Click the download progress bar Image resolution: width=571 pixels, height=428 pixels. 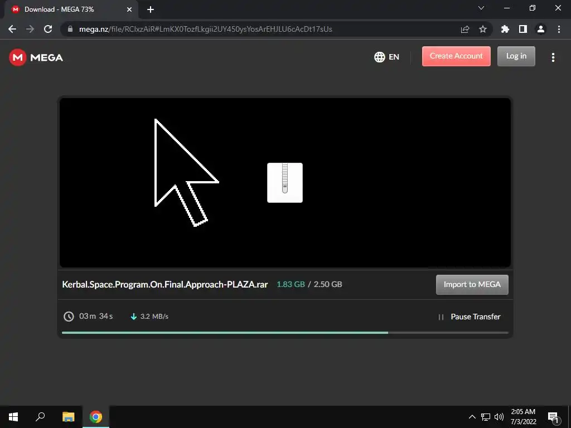(x=285, y=333)
